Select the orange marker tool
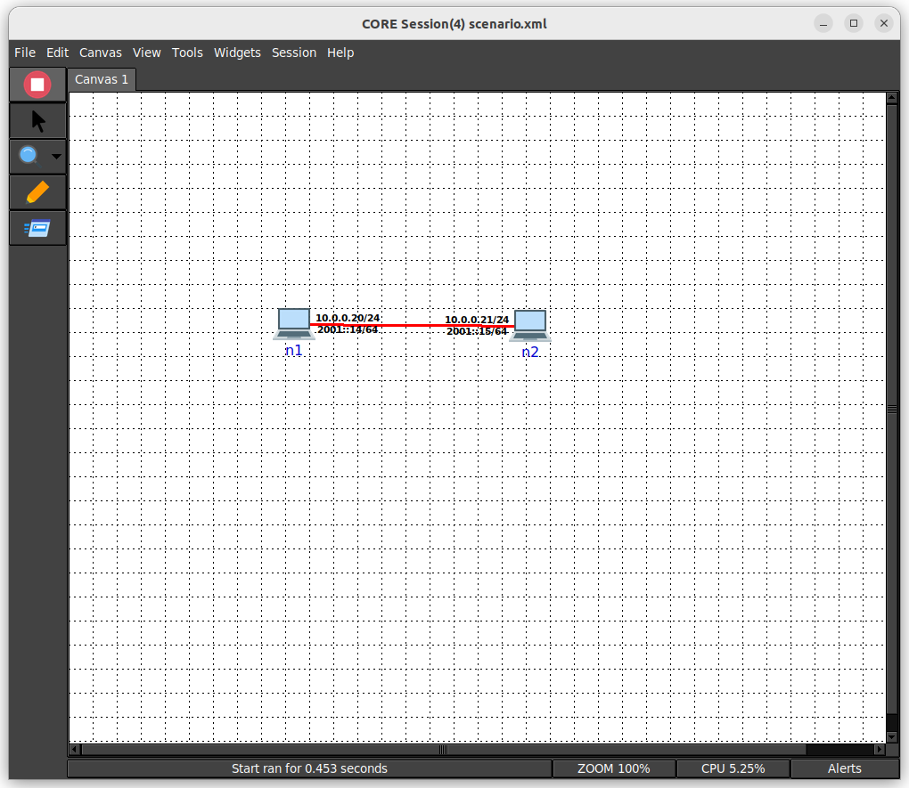The width and height of the screenshot is (909, 788). click(37, 192)
